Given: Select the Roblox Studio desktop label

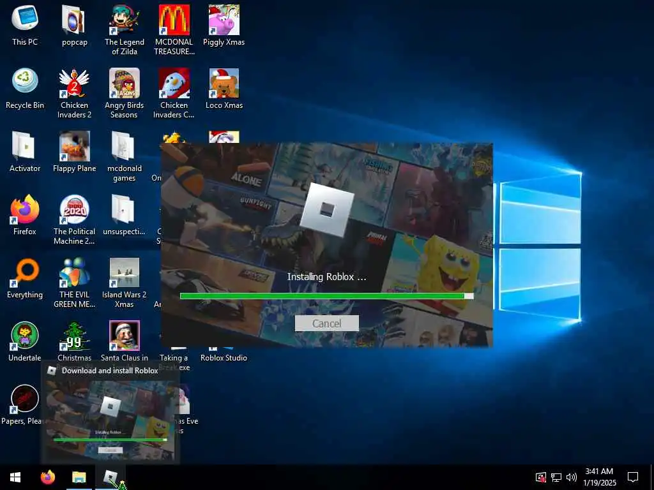Looking at the screenshot, I should pyautogui.click(x=224, y=358).
